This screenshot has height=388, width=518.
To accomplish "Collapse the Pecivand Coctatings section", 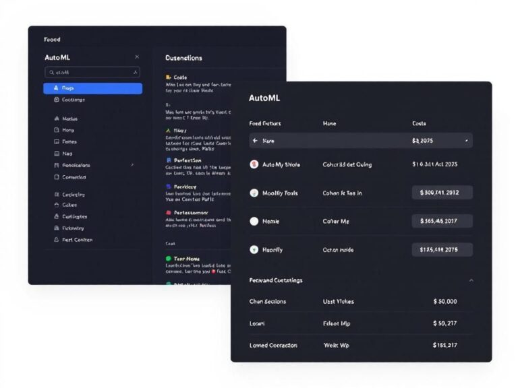I will point(471,280).
